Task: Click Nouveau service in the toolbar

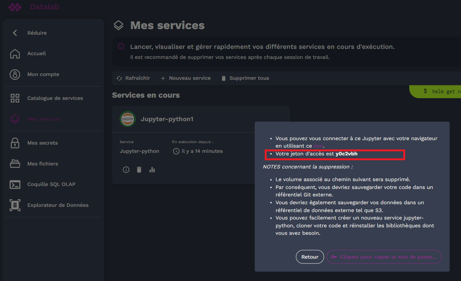Action: [x=185, y=78]
